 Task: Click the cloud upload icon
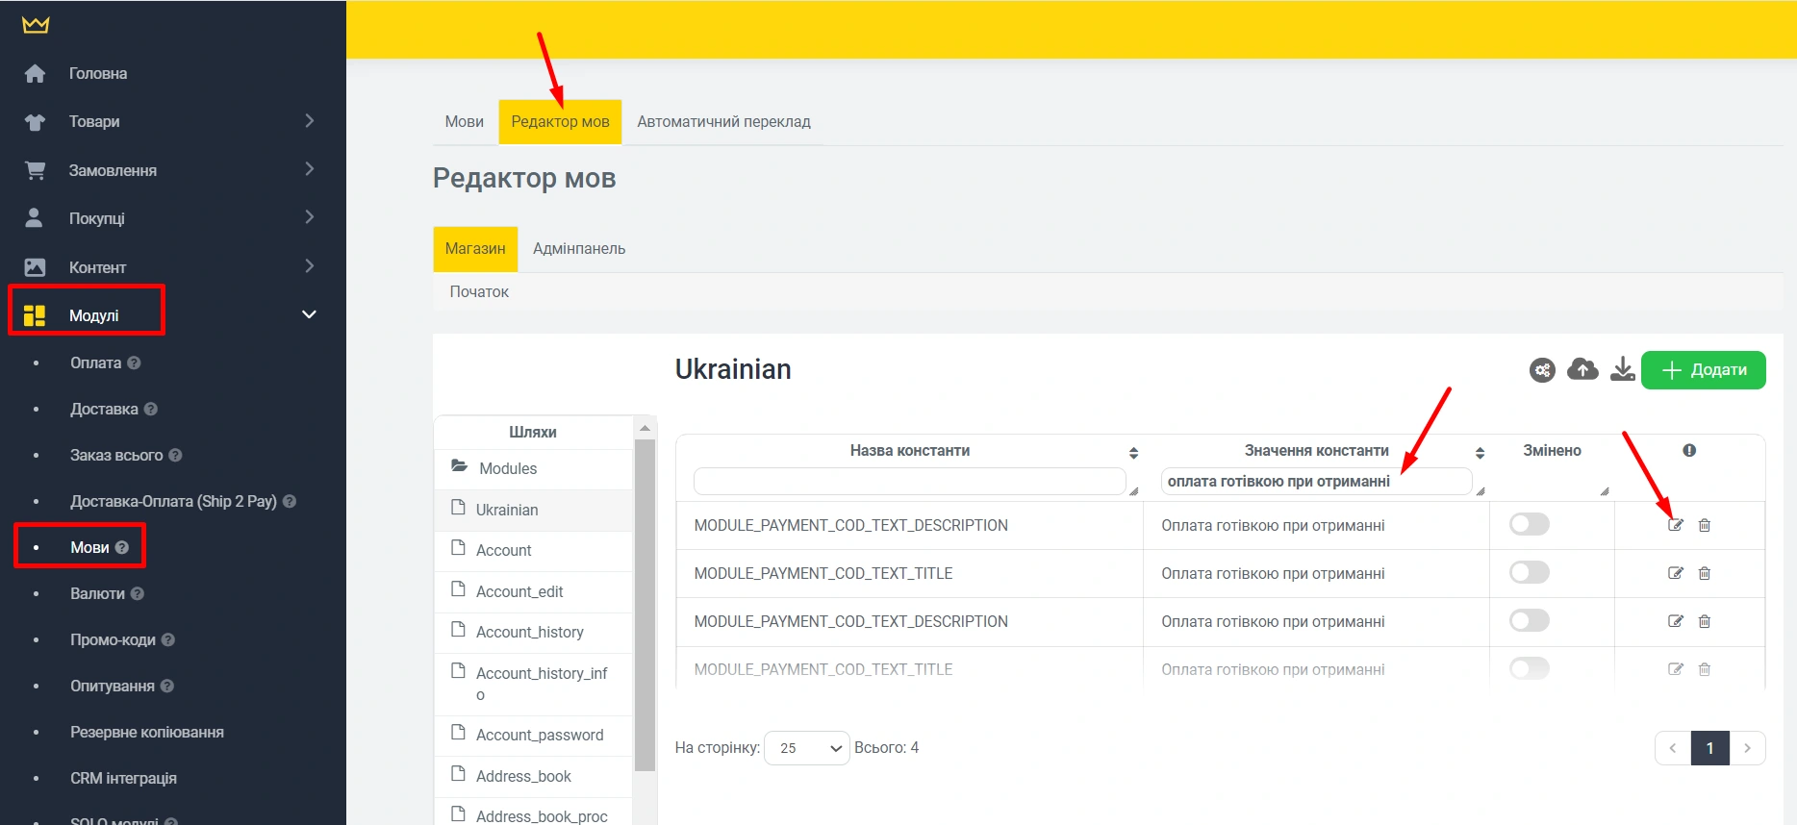(x=1582, y=369)
